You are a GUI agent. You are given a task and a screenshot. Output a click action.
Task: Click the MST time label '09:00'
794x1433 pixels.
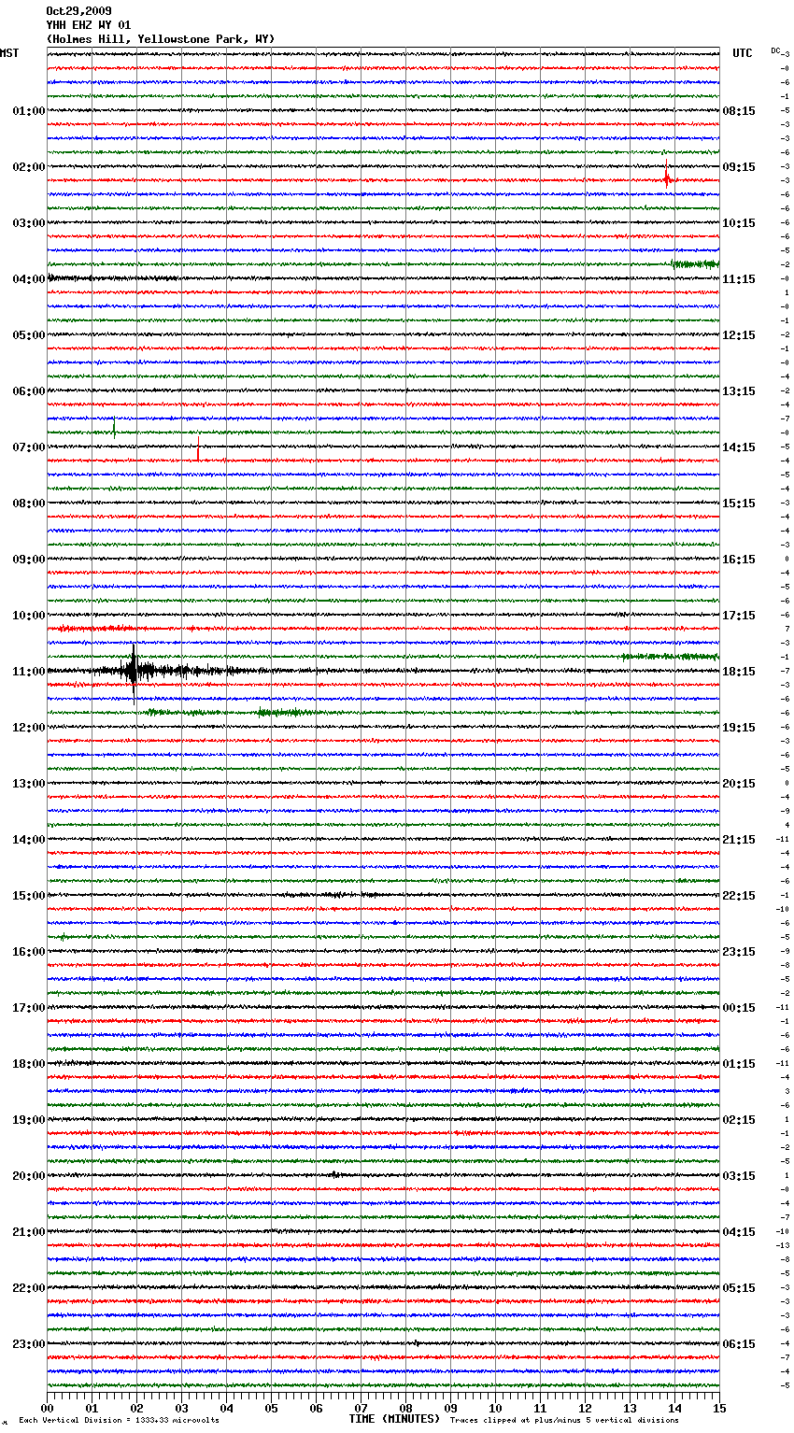[29, 560]
